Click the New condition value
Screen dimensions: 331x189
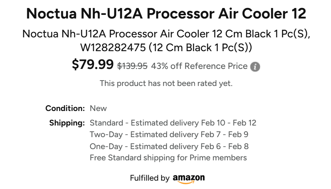tap(98, 108)
